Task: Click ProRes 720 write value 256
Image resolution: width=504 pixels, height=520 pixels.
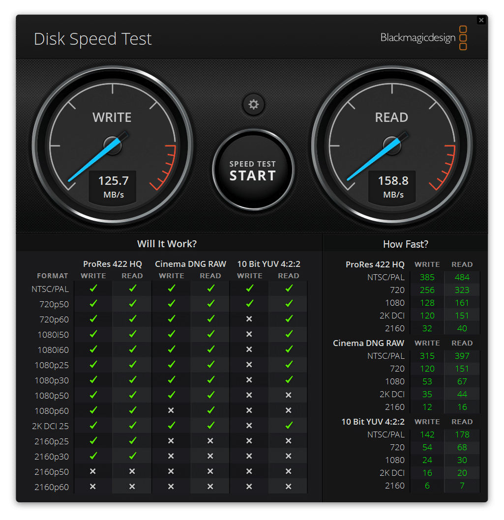Action: (427, 290)
